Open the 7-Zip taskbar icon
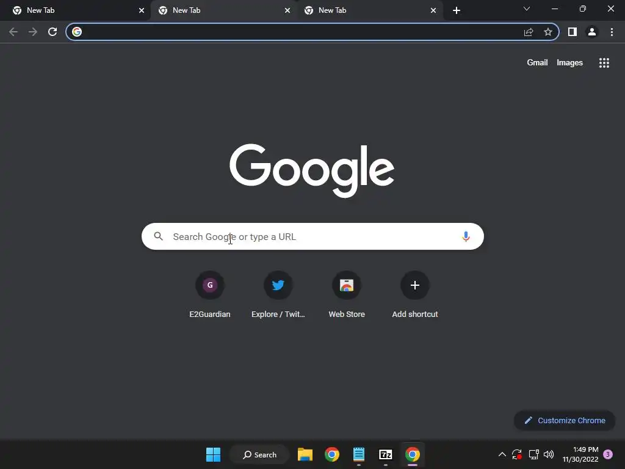 click(x=386, y=454)
